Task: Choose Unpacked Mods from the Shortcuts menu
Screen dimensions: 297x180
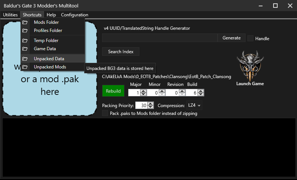Action: (53, 67)
